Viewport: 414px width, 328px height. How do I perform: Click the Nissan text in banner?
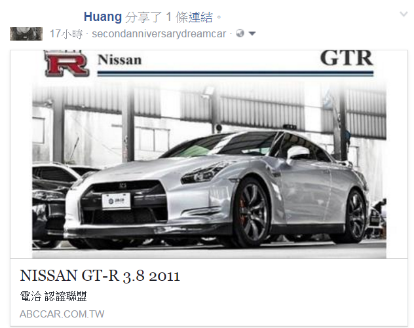[x=120, y=60]
